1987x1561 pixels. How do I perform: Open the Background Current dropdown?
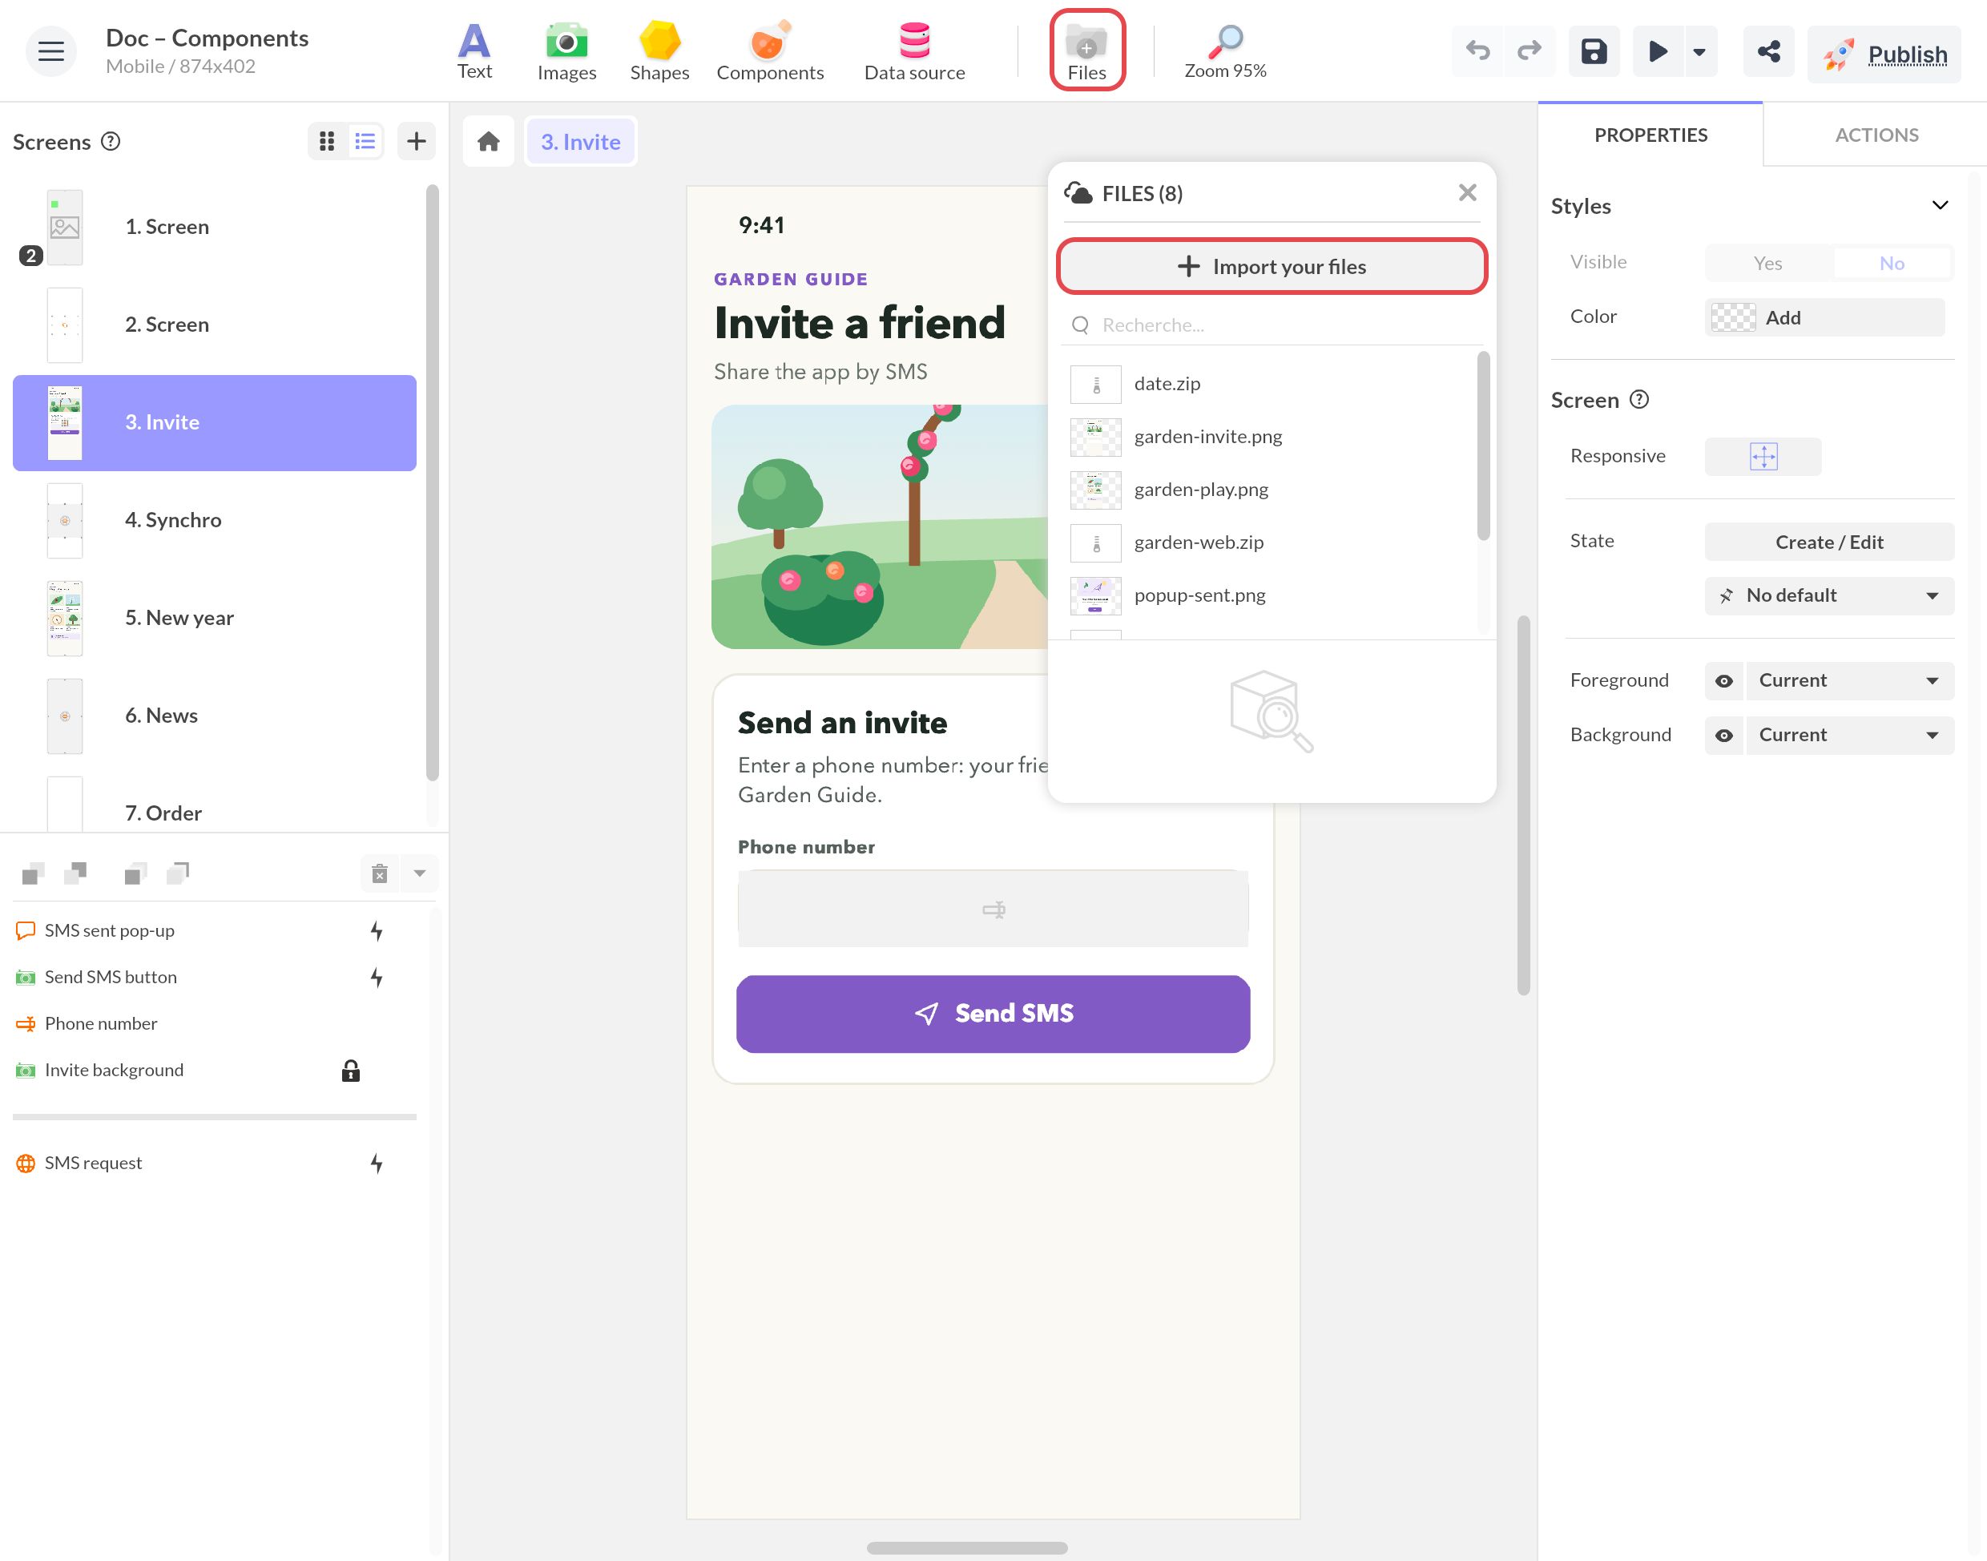tap(1850, 736)
